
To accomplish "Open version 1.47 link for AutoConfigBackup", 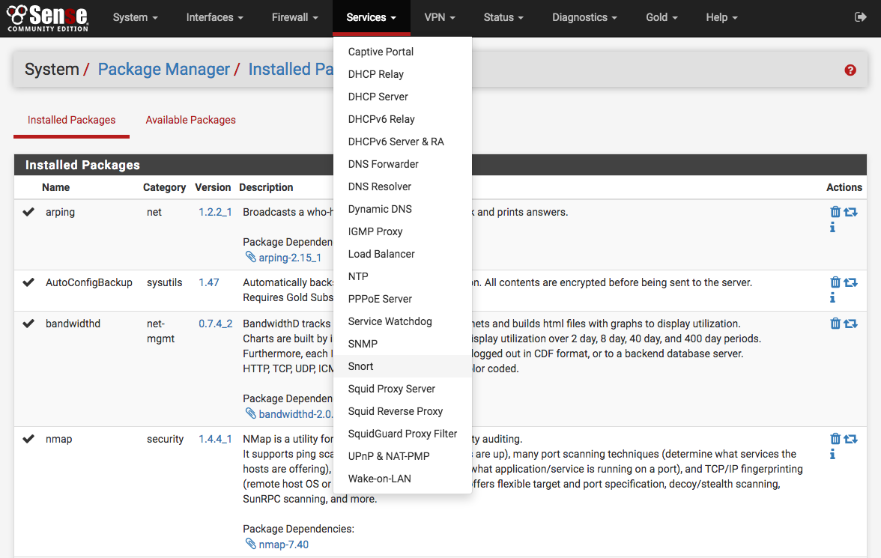I will 209,282.
